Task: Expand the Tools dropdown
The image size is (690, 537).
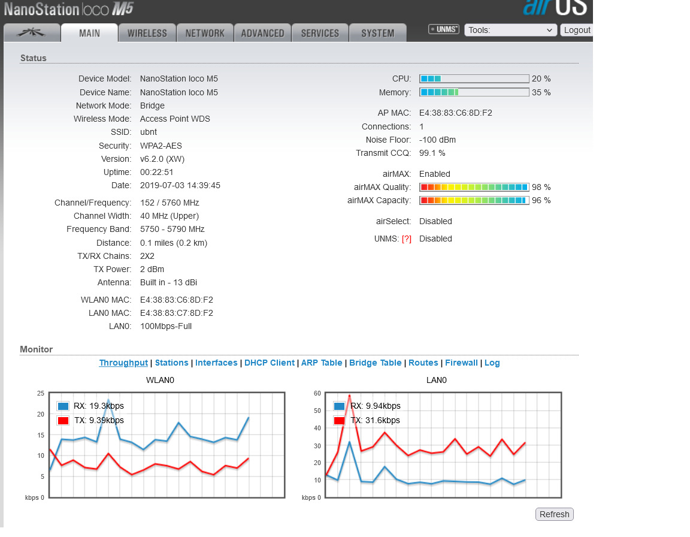Action: point(510,30)
